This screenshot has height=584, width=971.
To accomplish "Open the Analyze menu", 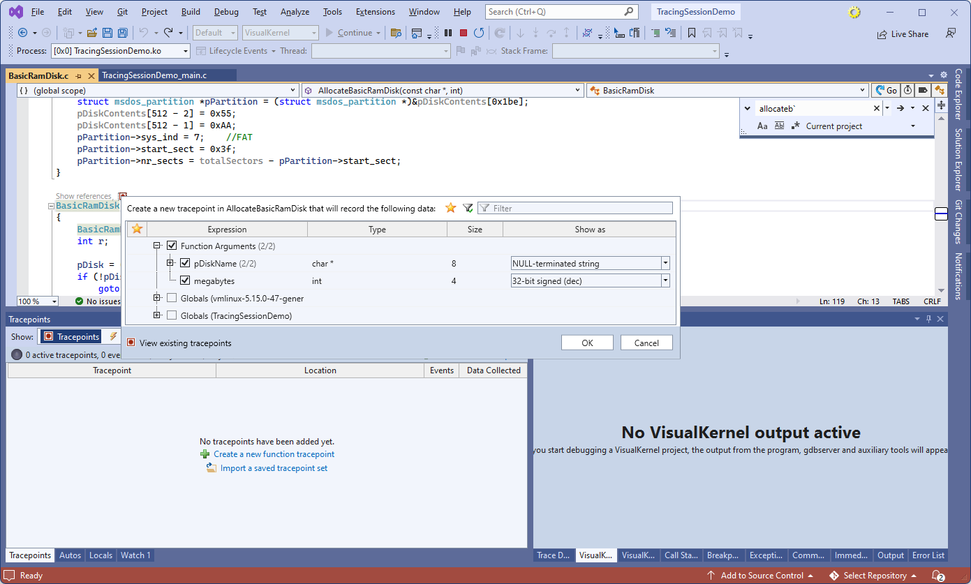I will tap(295, 12).
